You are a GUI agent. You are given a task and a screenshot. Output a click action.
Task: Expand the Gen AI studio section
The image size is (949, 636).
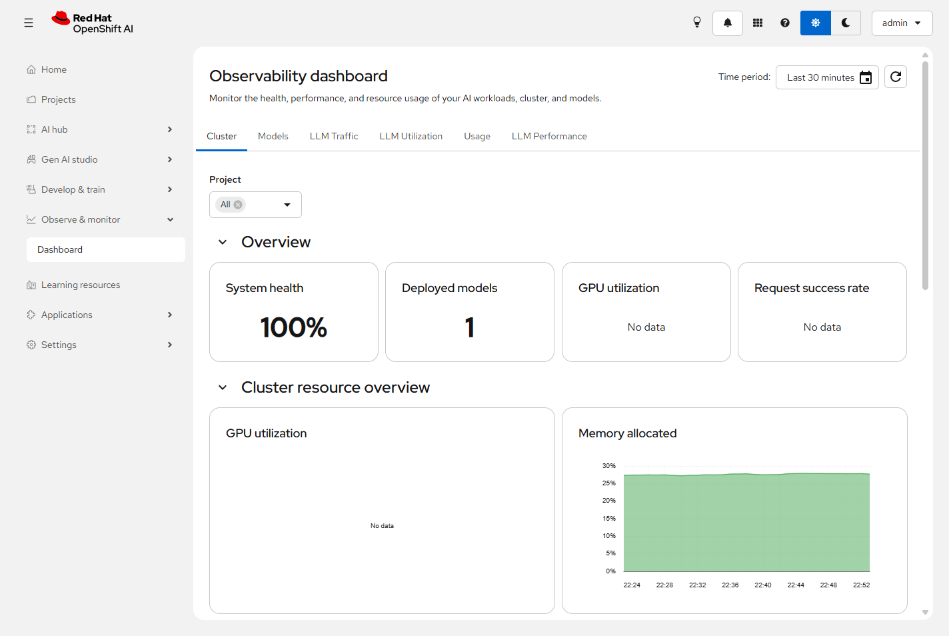coord(106,159)
